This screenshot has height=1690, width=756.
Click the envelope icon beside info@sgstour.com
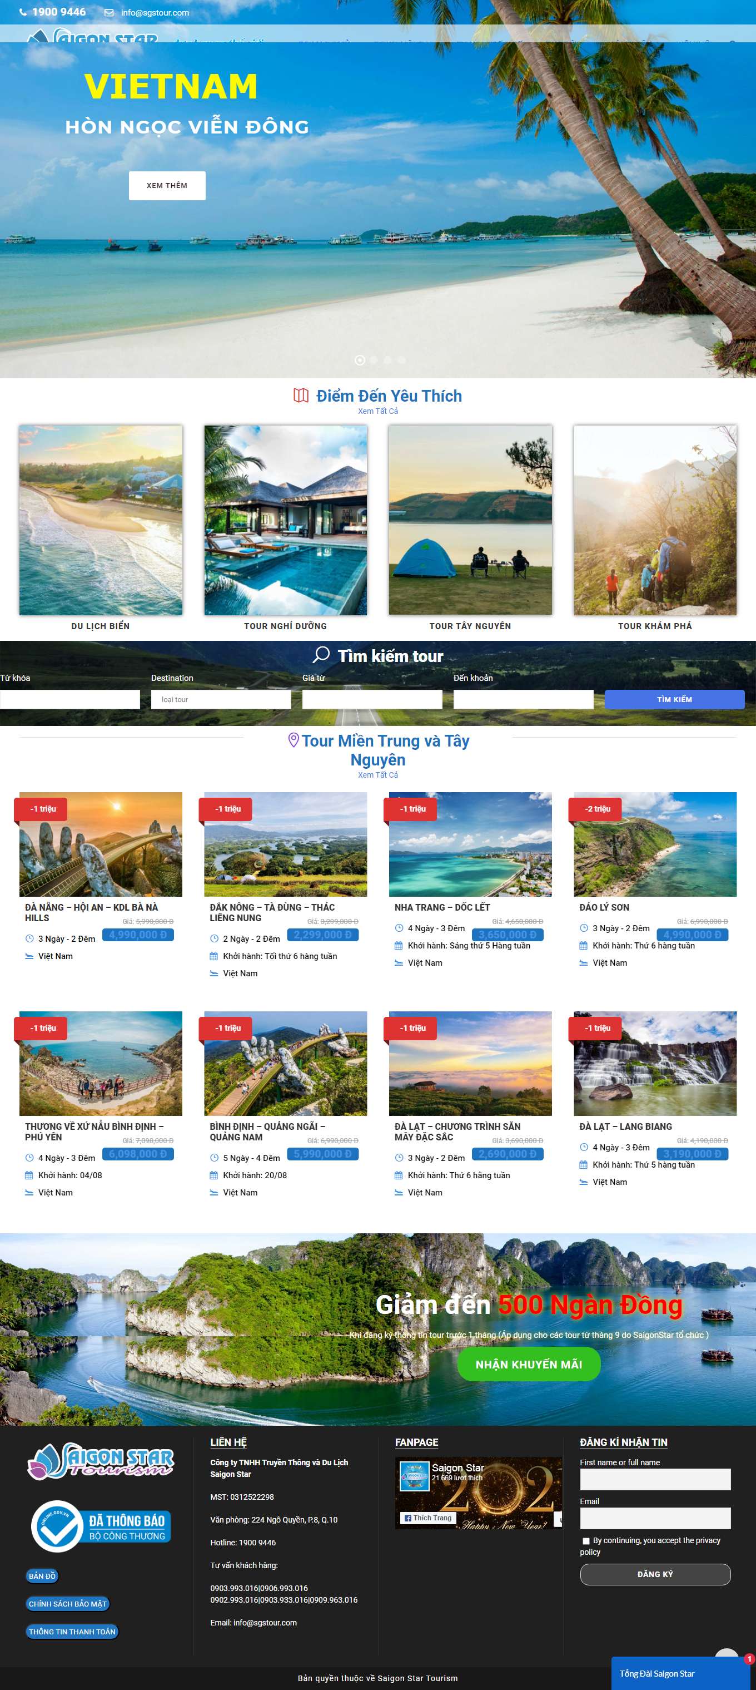click(110, 12)
